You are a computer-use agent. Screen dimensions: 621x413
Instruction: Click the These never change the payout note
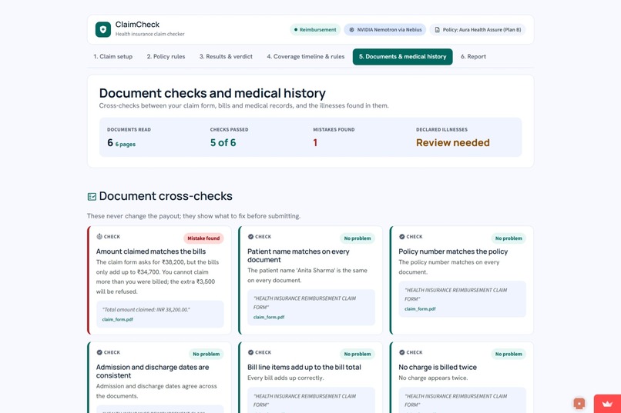pos(193,216)
